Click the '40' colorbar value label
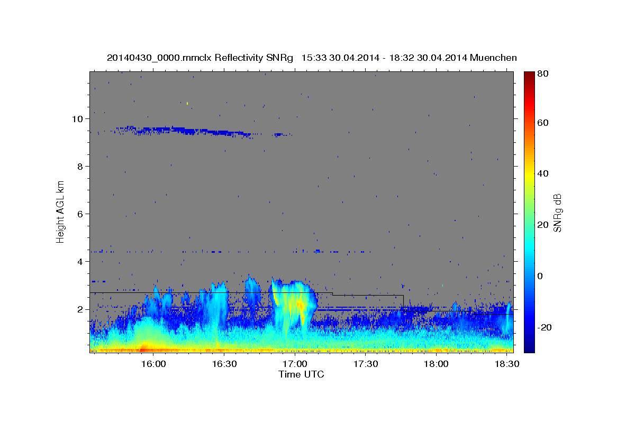Screen dimensions: 635x423 543,173
